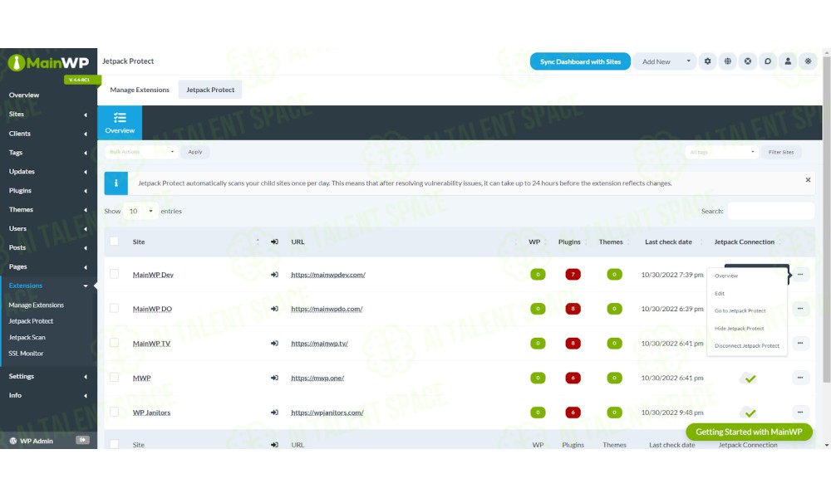Toggle the select-all checkbox in table footer
Image resolution: width=831 pixels, height=498 pixels.
click(x=114, y=445)
